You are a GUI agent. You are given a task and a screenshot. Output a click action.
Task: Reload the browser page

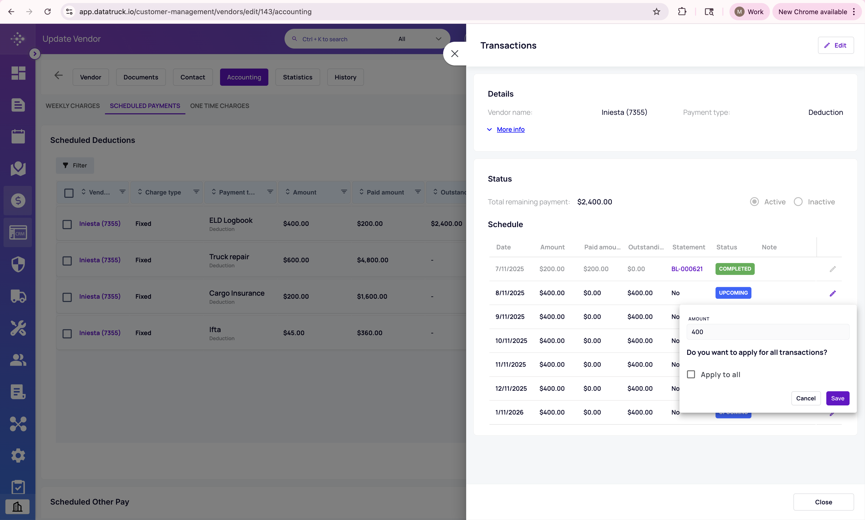click(48, 12)
